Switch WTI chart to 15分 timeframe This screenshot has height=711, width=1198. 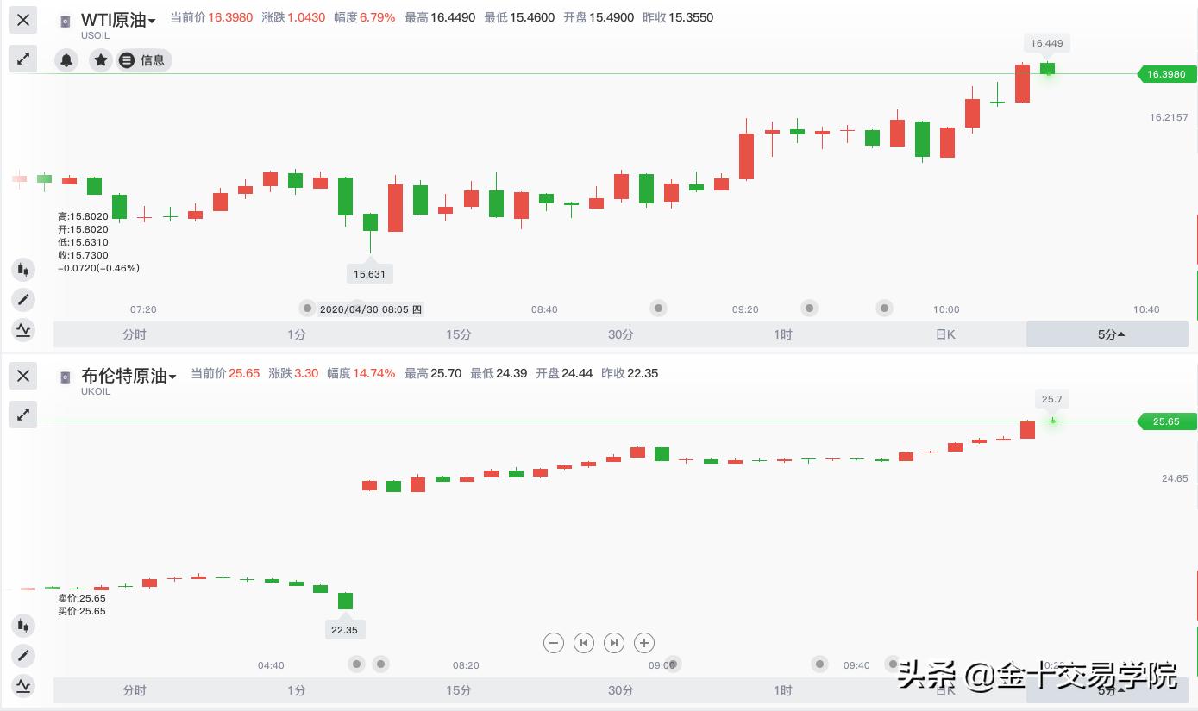pyautogui.click(x=459, y=334)
